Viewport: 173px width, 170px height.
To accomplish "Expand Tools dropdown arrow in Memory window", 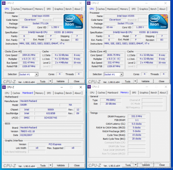I will (x=136, y=165).
